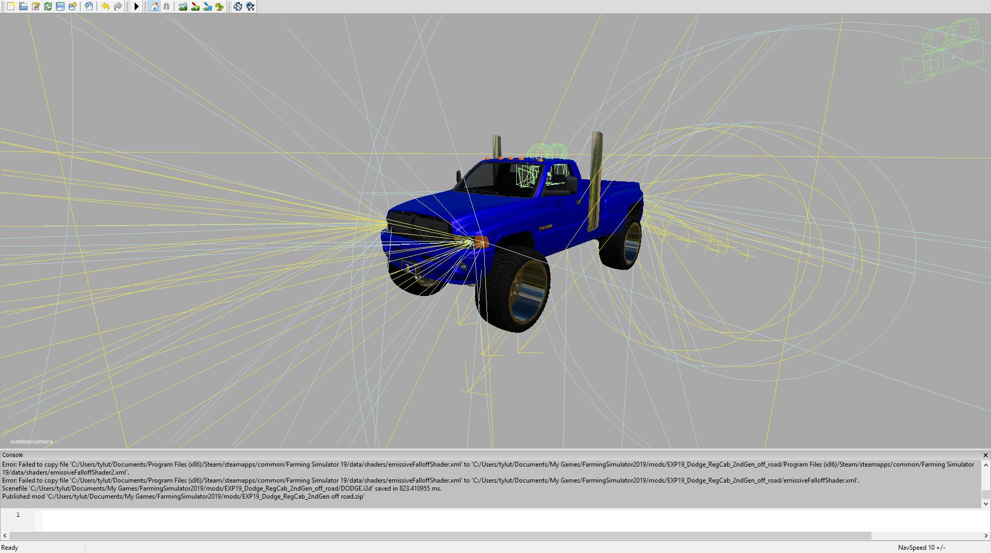The height and width of the screenshot is (553, 991).
Task: Select the foliage plant paint tool
Action: pyautogui.click(x=220, y=6)
